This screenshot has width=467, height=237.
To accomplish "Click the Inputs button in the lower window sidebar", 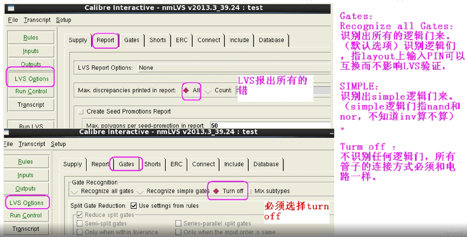I will [26, 175].
